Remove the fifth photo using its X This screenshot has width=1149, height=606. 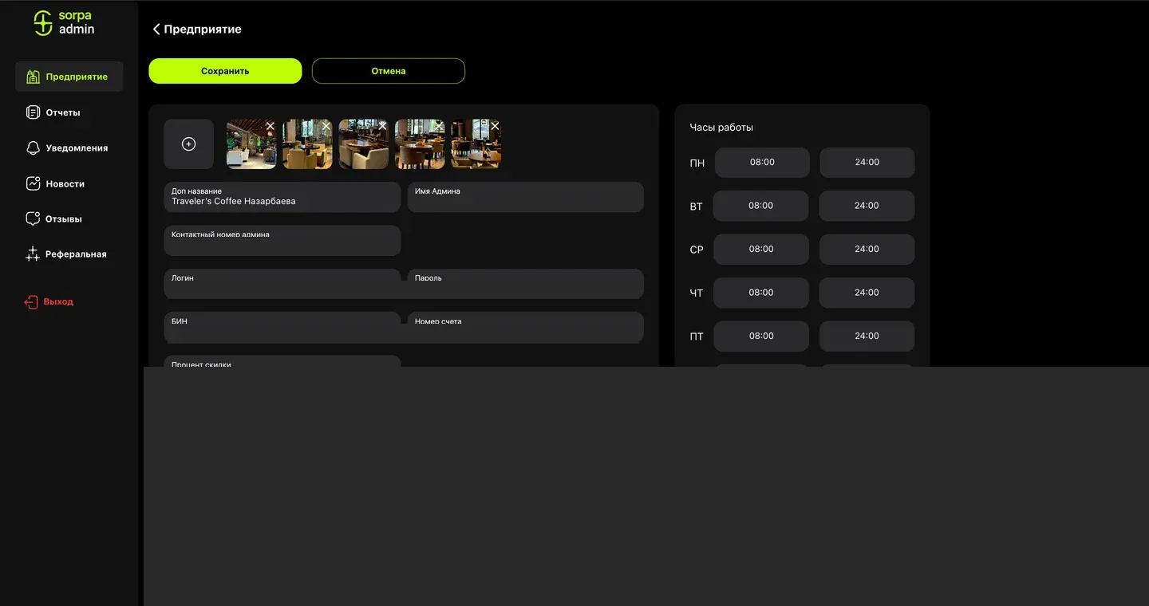tap(495, 126)
